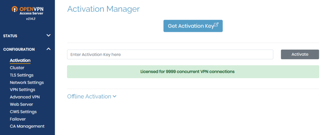Viewport: 330px width, 135px height.
Task: Go to TLS Settings
Action: (22, 75)
